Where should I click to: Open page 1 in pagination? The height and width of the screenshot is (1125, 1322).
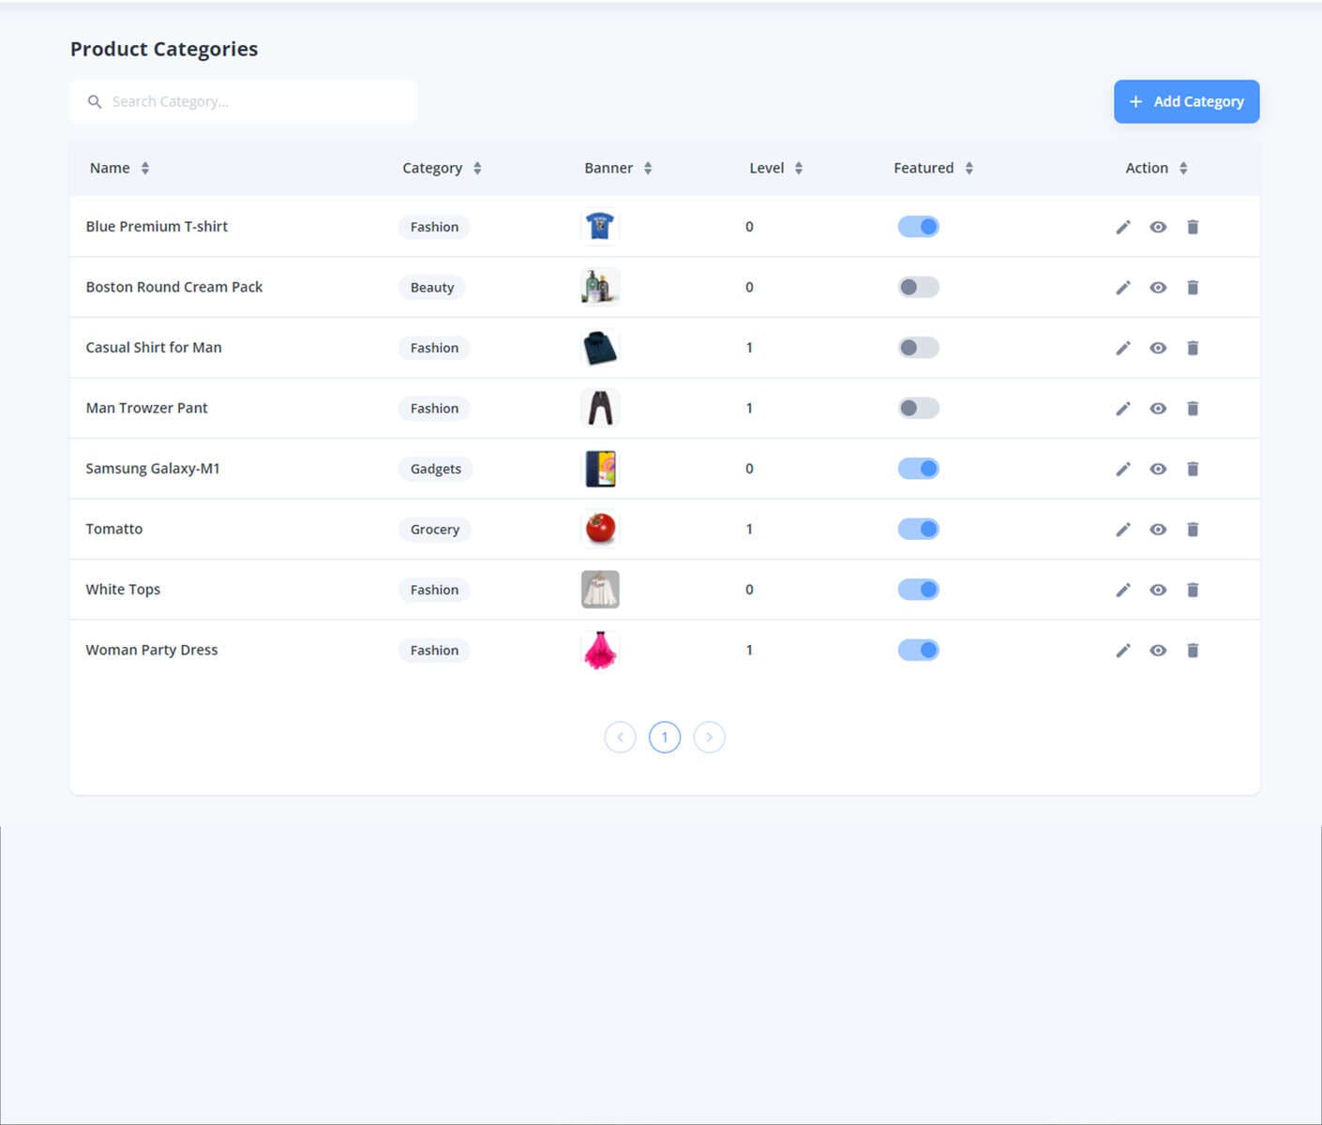[665, 737]
